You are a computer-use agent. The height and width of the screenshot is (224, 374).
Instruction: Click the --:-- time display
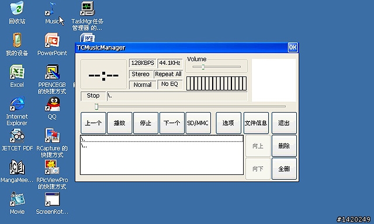[x=103, y=74]
